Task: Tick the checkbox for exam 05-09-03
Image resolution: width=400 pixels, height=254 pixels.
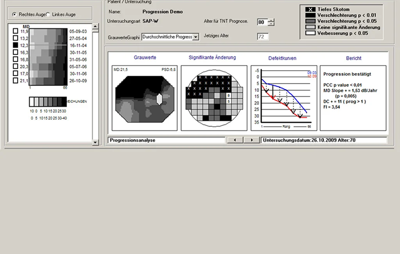Action: click(16, 31)
